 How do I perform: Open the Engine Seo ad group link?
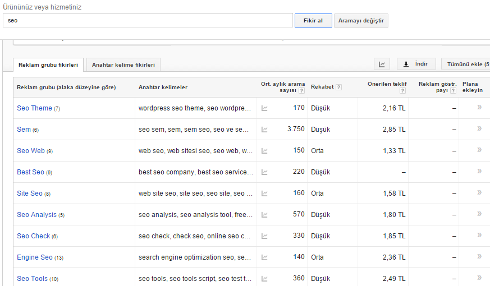[x=35, y=257]
